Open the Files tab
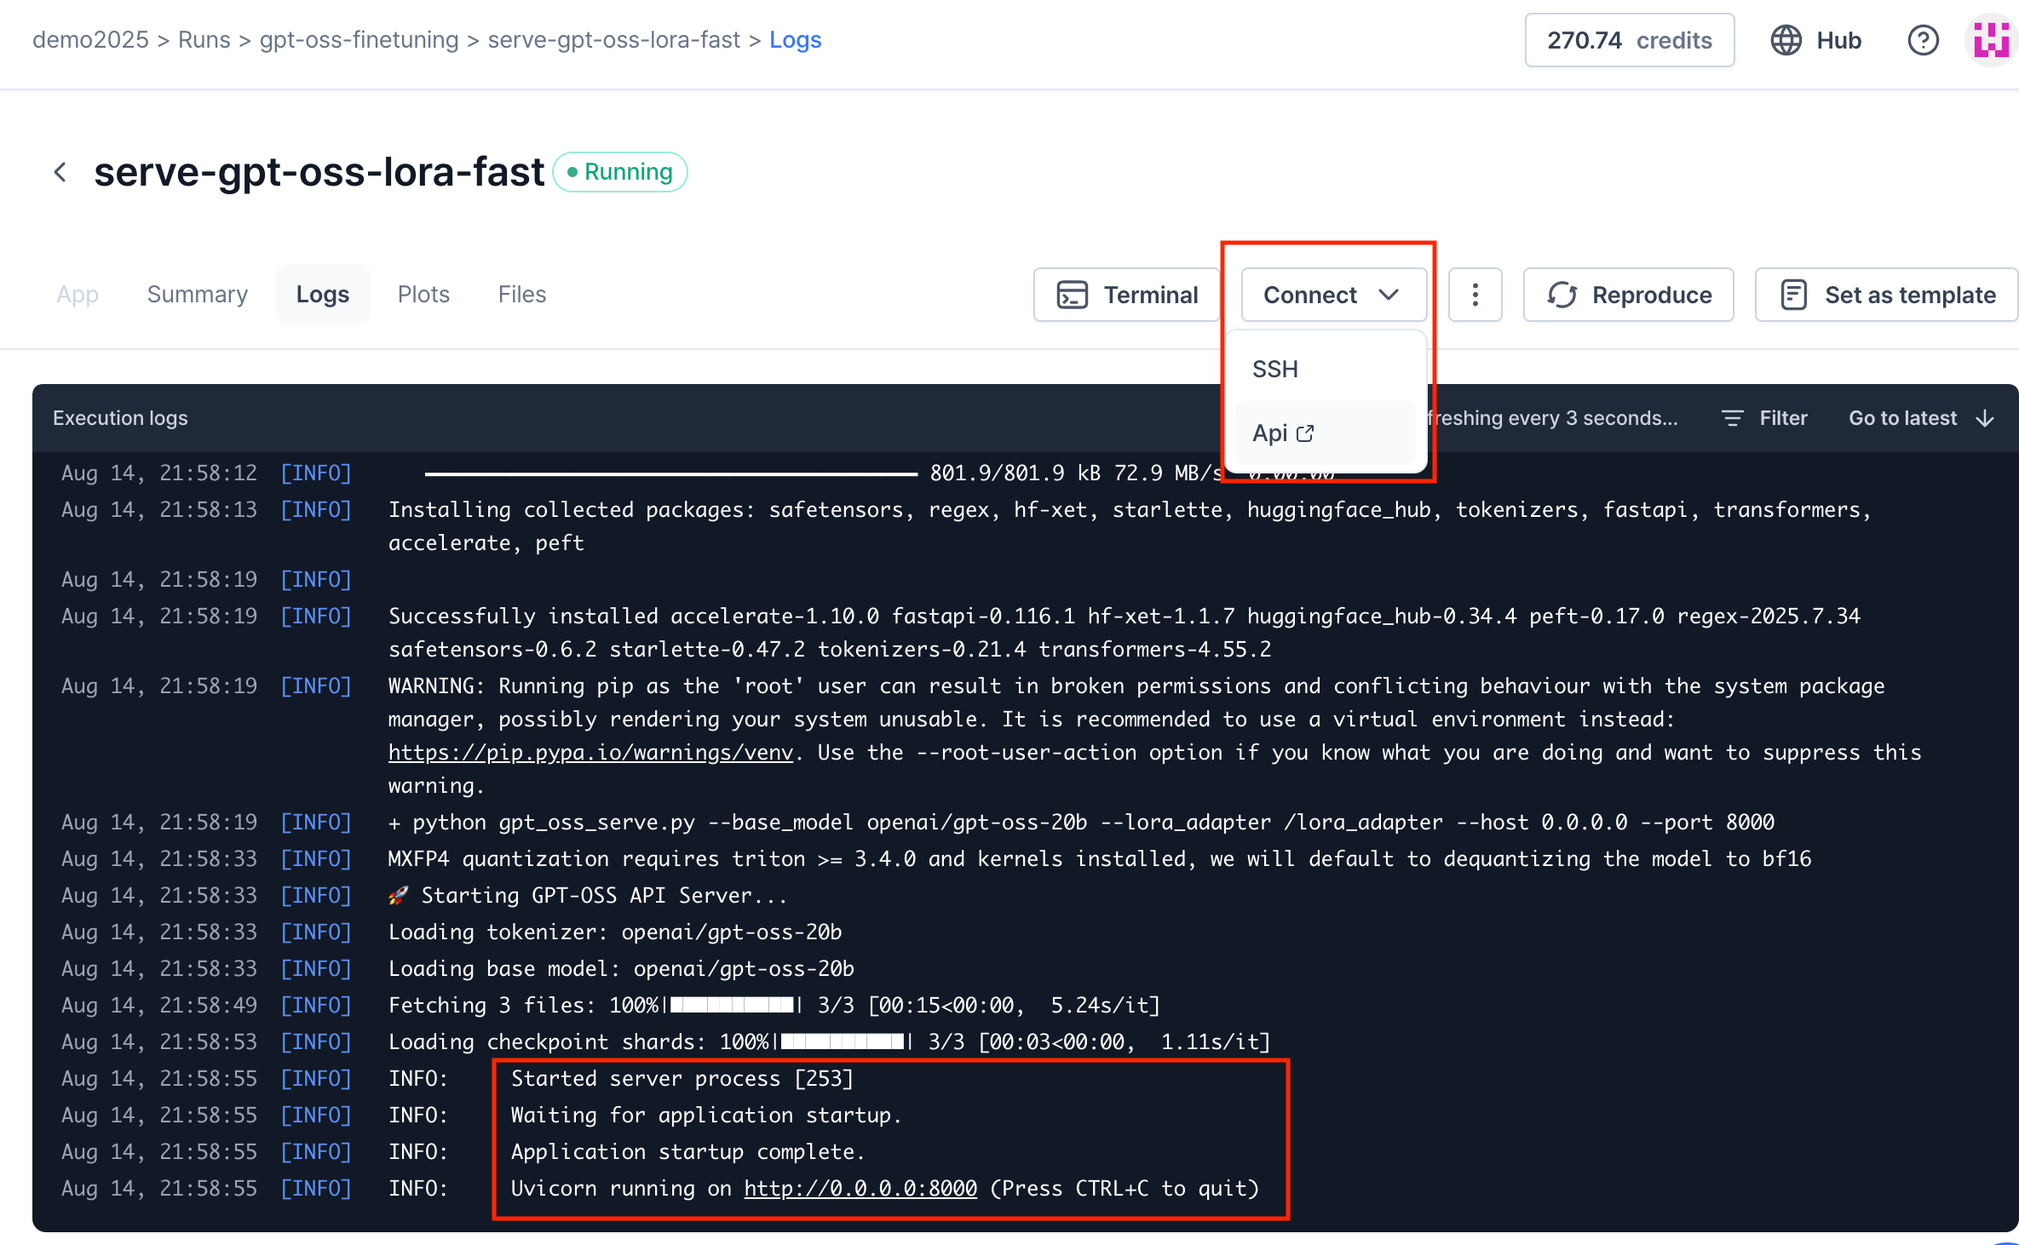The image size is (2019, 1245). [x=521, y=295]
